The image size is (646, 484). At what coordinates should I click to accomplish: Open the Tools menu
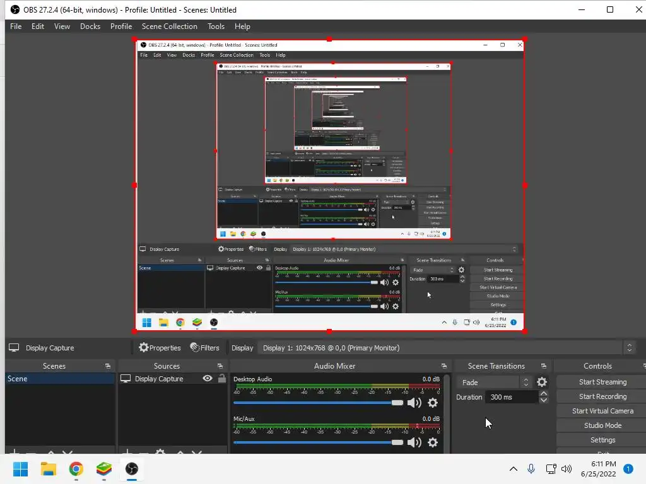pyautogui.click(x=216, y=26)
